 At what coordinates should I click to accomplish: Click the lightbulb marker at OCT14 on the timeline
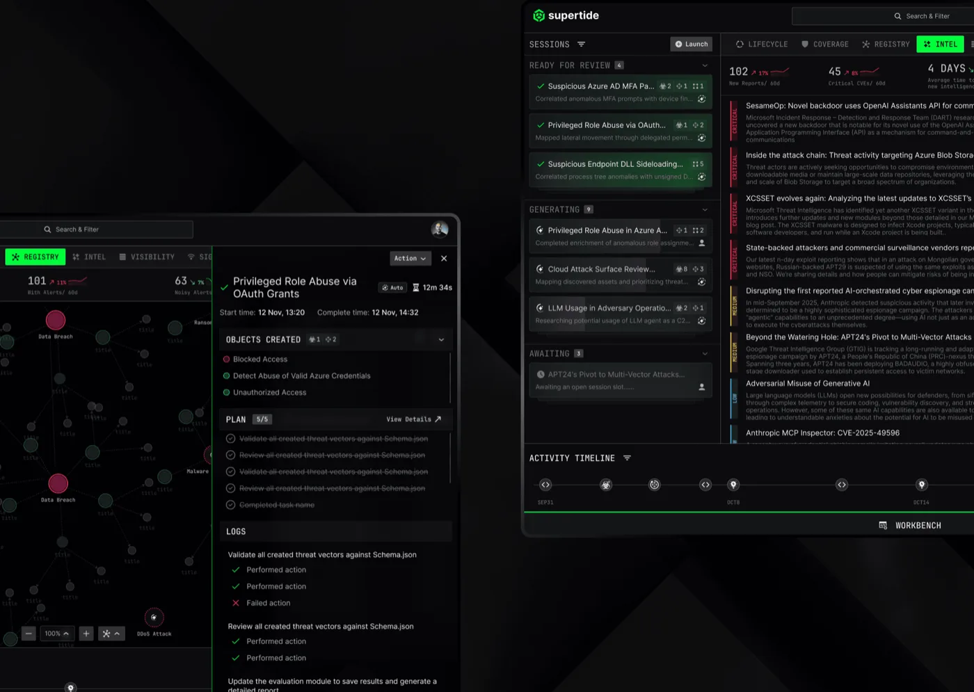tap(922, 485)
